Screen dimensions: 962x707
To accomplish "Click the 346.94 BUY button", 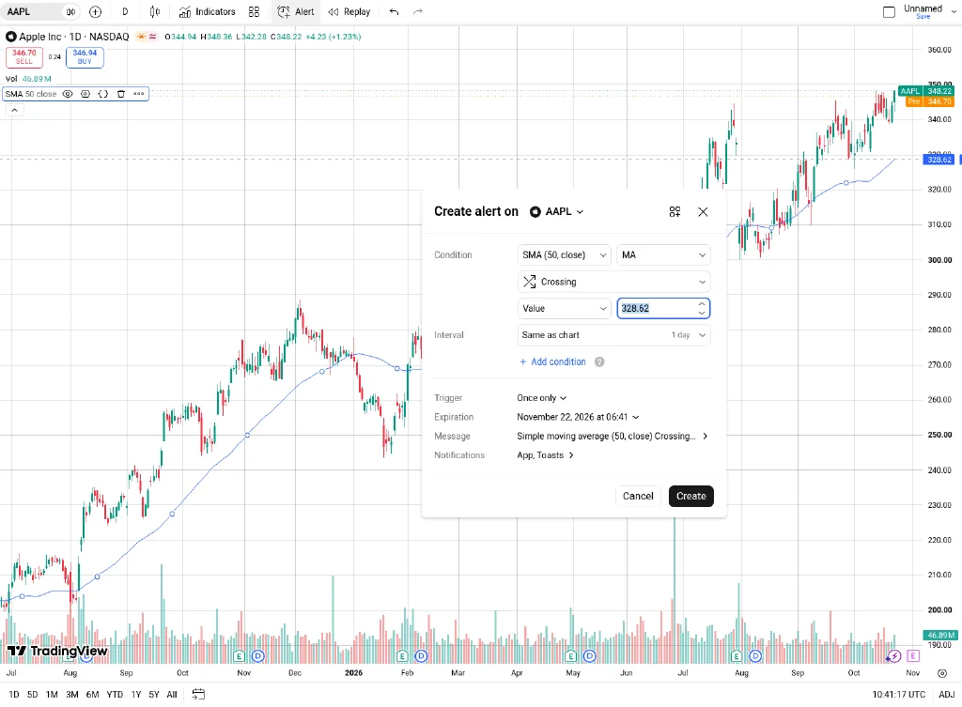I will pyautogui.click(x=85, y=57).
